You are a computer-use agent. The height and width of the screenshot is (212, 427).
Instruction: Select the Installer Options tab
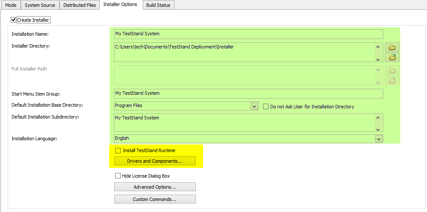120,5
